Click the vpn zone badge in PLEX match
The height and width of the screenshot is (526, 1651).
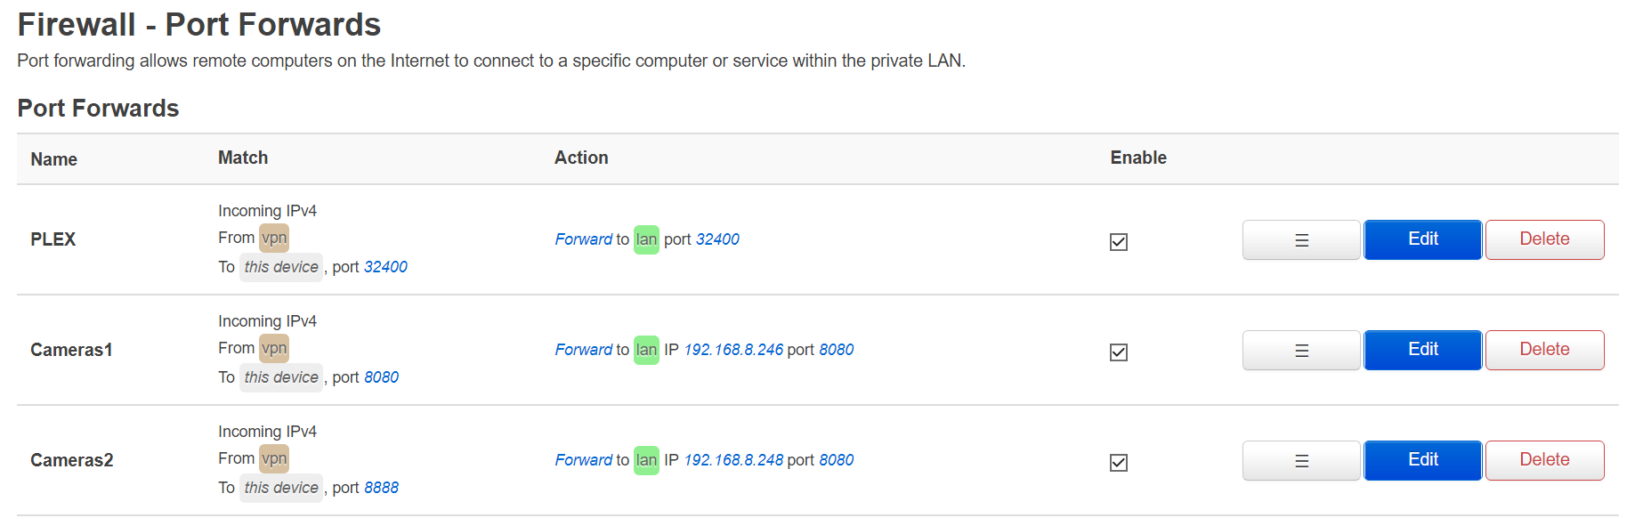(x=274, y=238)
